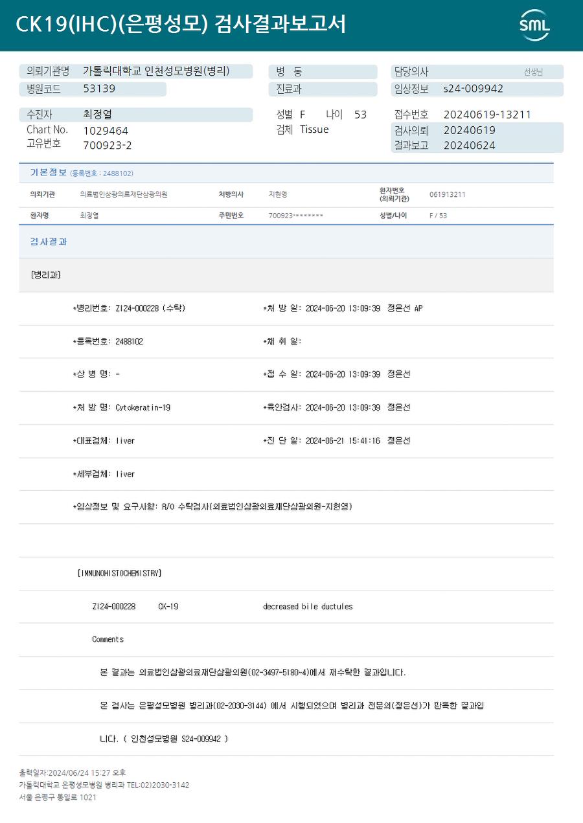Select 검사의뢰 date 20240619

click(x=469, y=130)
